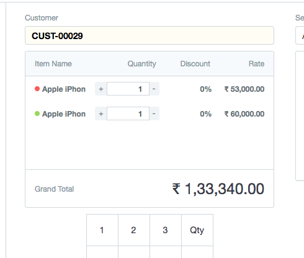Viewport: 304px width, 258px height.
Task: Click the 0% discount of first item
Action: click(x=205, y=89)
